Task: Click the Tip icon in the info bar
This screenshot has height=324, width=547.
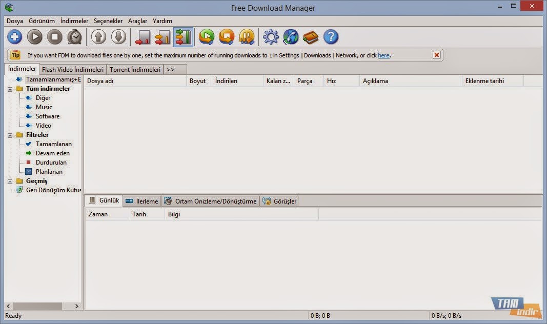Action: pos(15,55)
